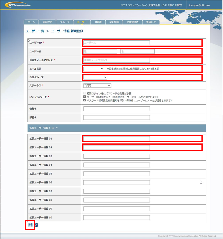Open the 監査ログ tab

click(151, 22)
